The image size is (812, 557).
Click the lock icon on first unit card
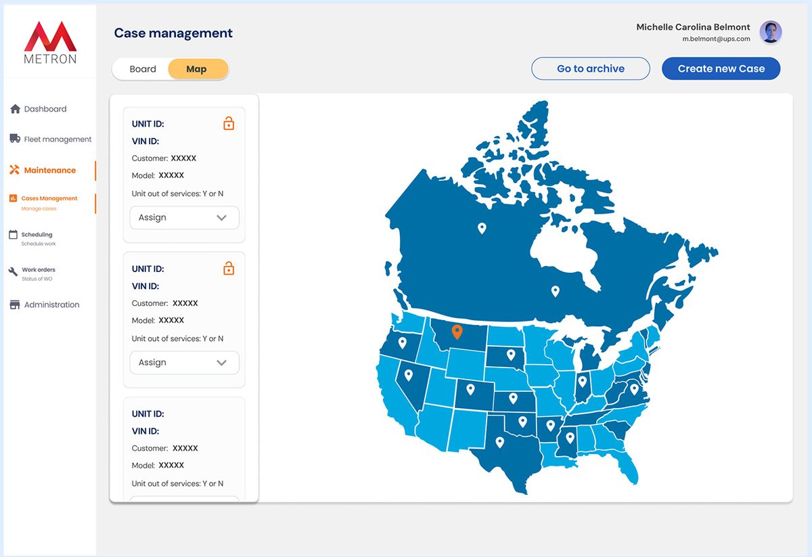click(x=229, y=123)
